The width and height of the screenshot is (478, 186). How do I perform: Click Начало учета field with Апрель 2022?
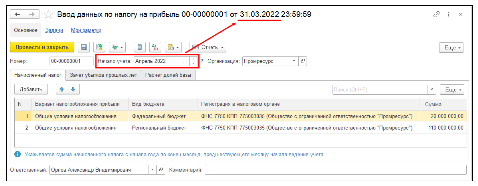point(158,61)
